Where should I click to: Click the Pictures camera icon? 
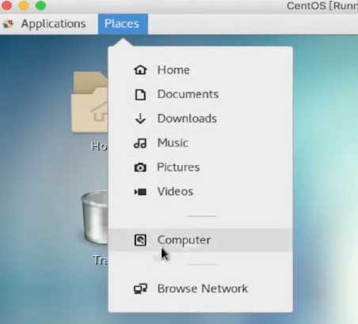click(140, 168)
